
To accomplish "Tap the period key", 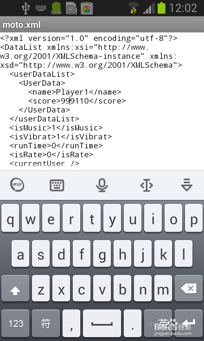I will coord(133,323).
